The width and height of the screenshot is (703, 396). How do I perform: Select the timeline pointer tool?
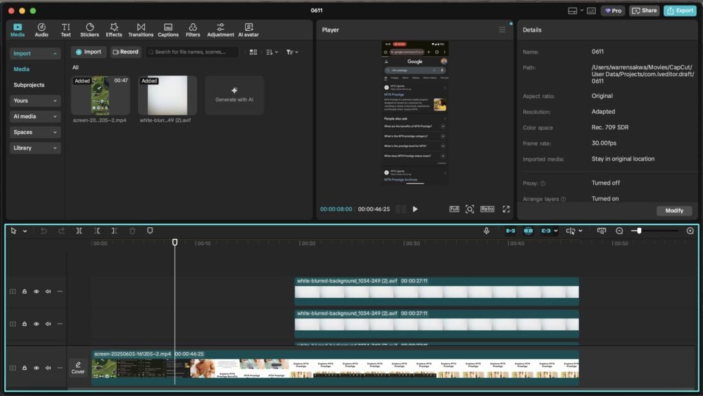(14, 231)
